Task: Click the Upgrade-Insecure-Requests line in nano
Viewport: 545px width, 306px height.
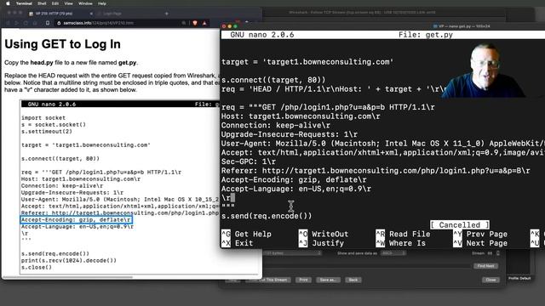Action: [x=290, y=134]
